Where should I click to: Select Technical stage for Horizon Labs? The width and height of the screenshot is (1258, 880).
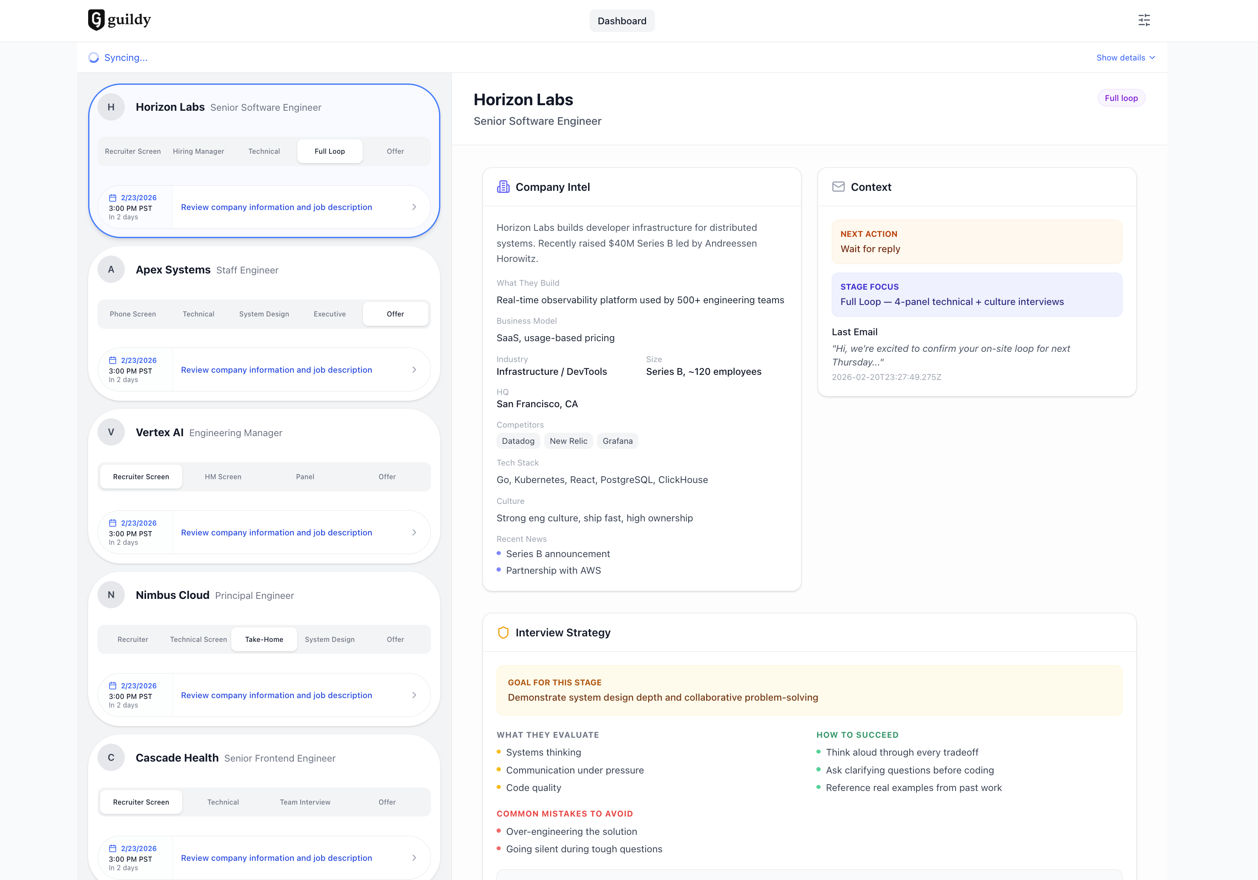tap(264, 151)
